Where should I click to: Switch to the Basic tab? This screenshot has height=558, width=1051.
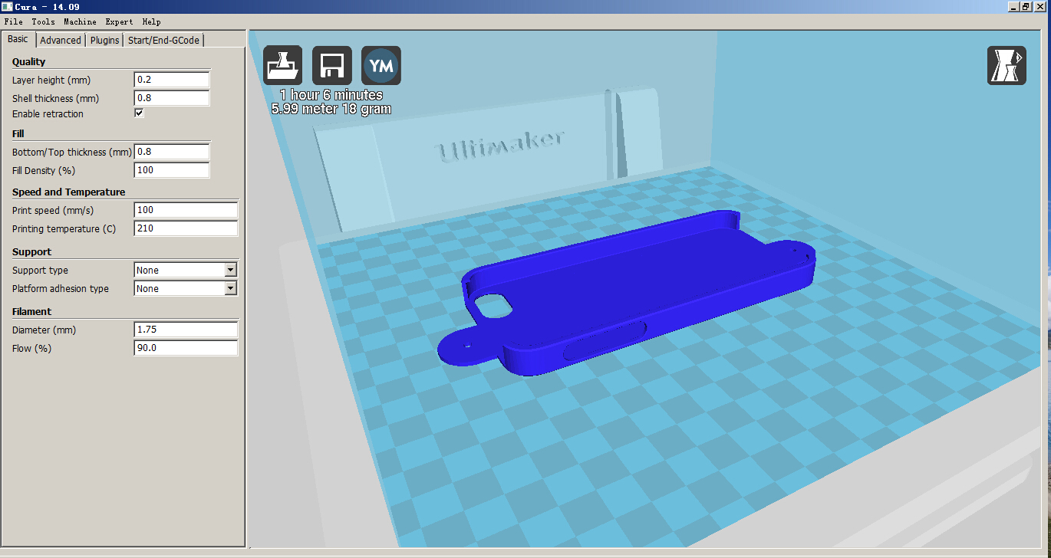click(x=18, y=39)
